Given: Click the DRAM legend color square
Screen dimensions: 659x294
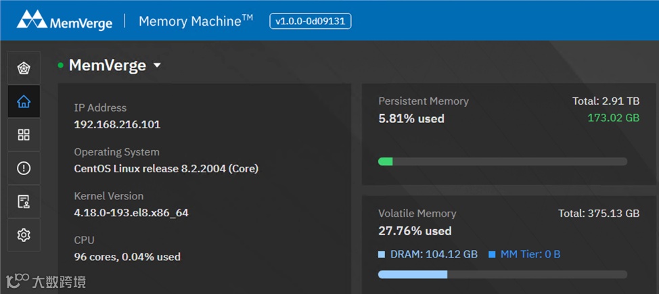Looking at the screenshot, I should [382, 255].
